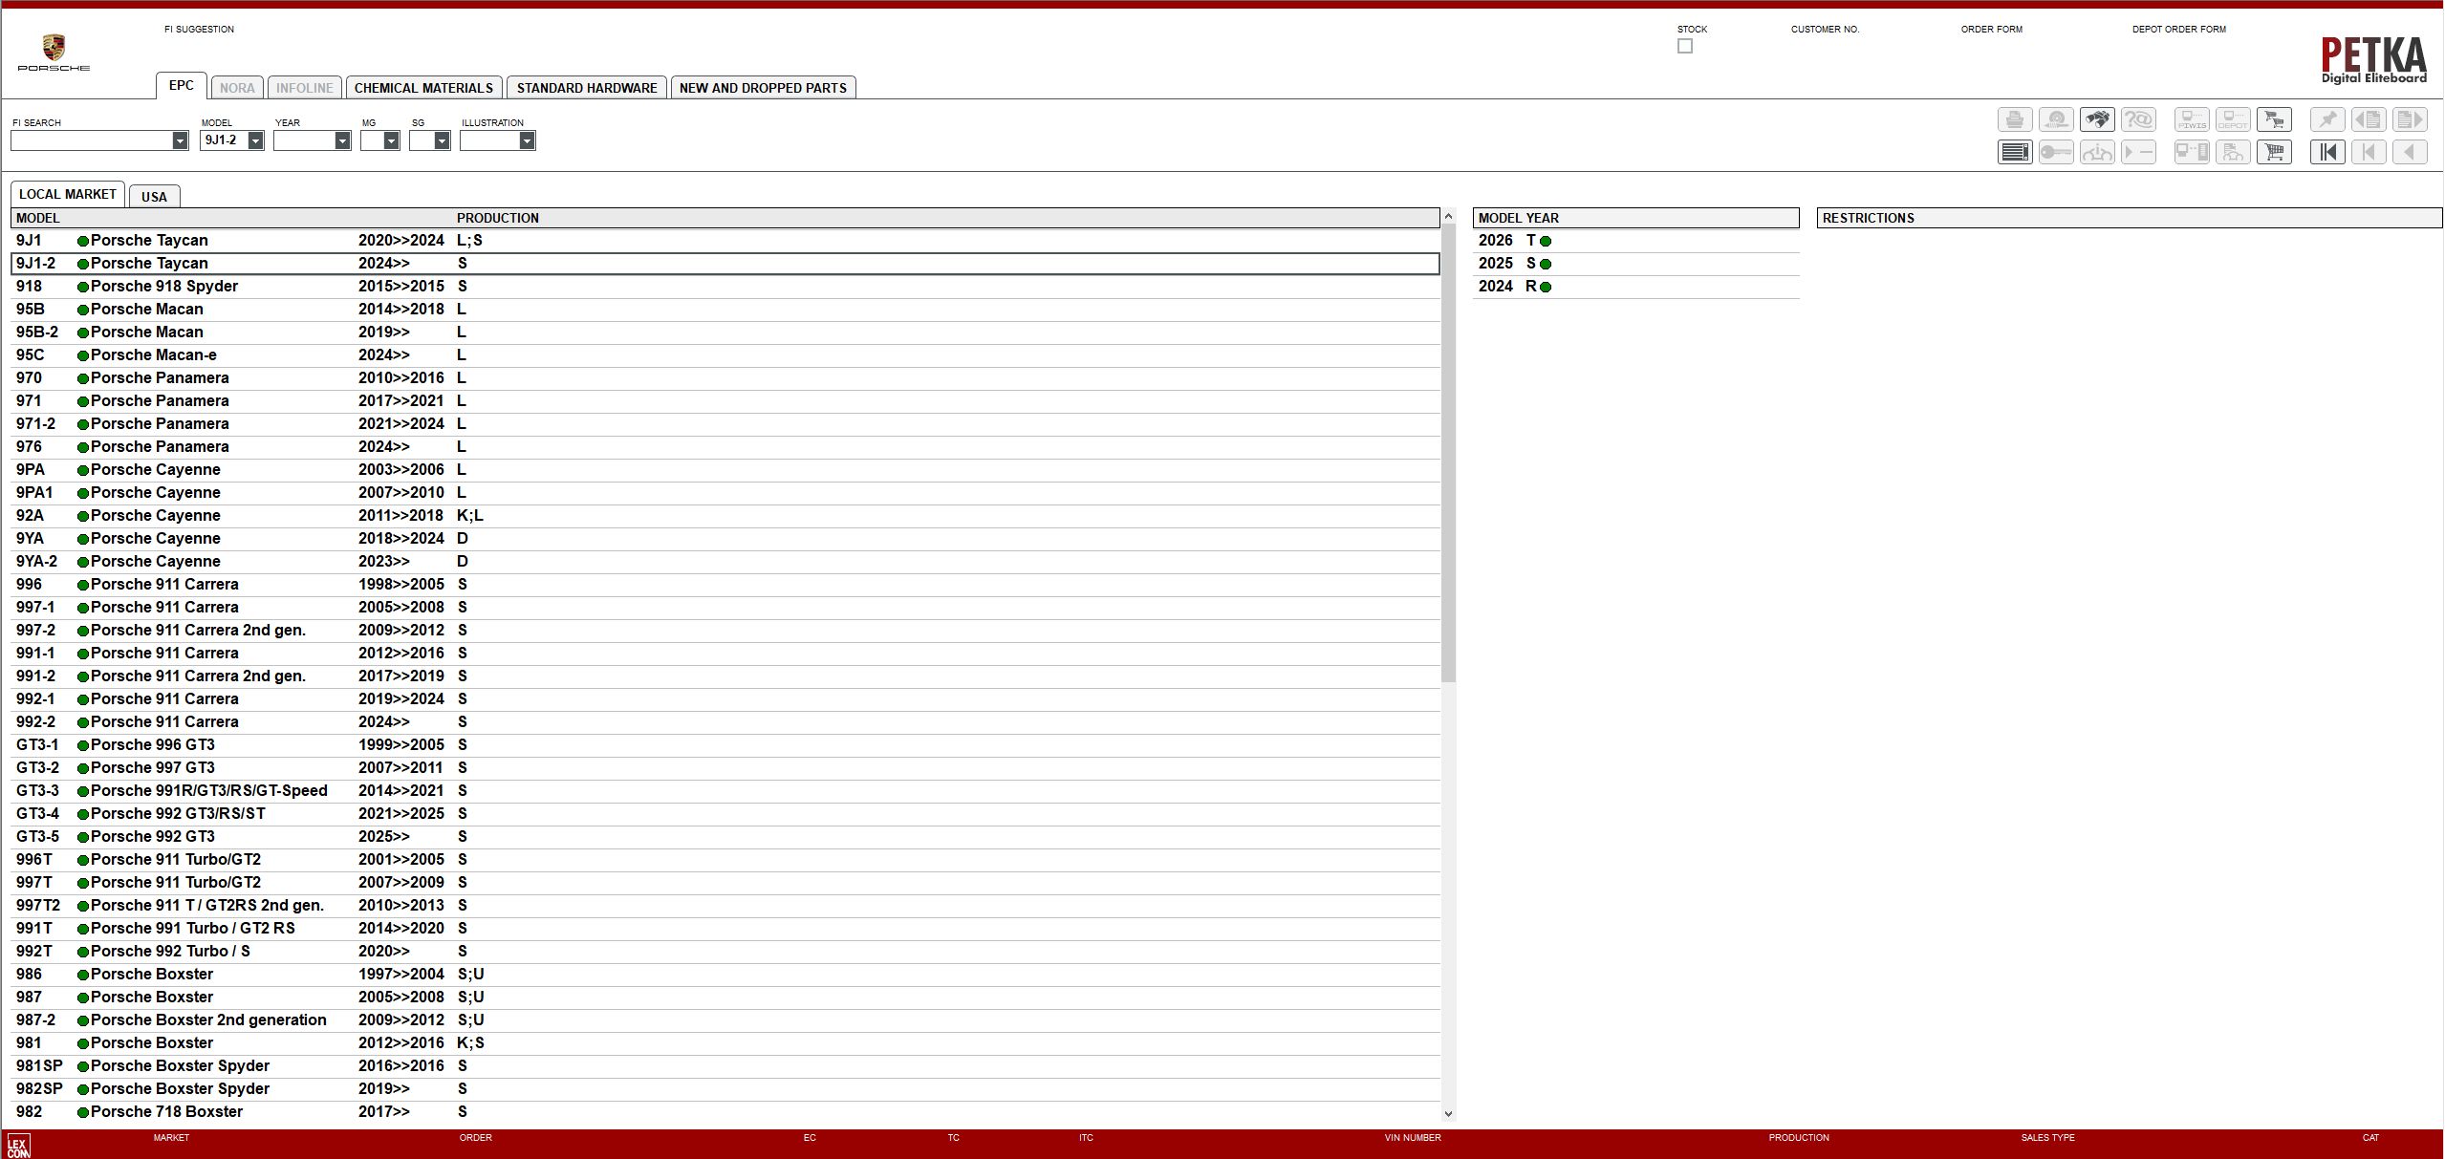The height and width of the screenshot is (1159, 2445).
Task: Click the printer icon in toolbar
Action: [x=2015, y=119]
